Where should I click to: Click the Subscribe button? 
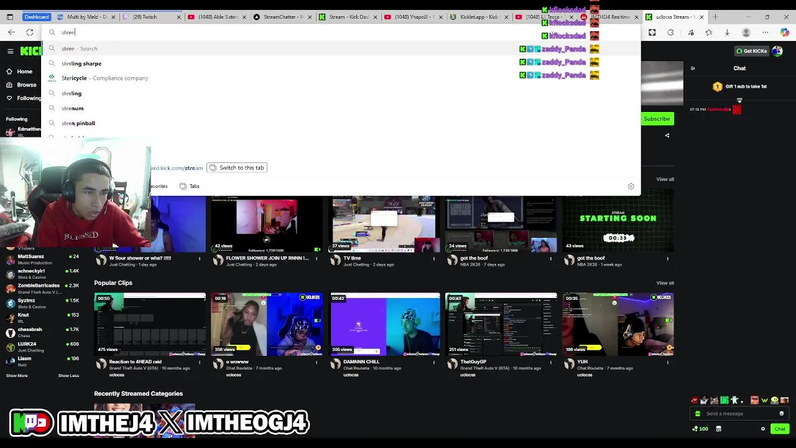click(657, 119)
